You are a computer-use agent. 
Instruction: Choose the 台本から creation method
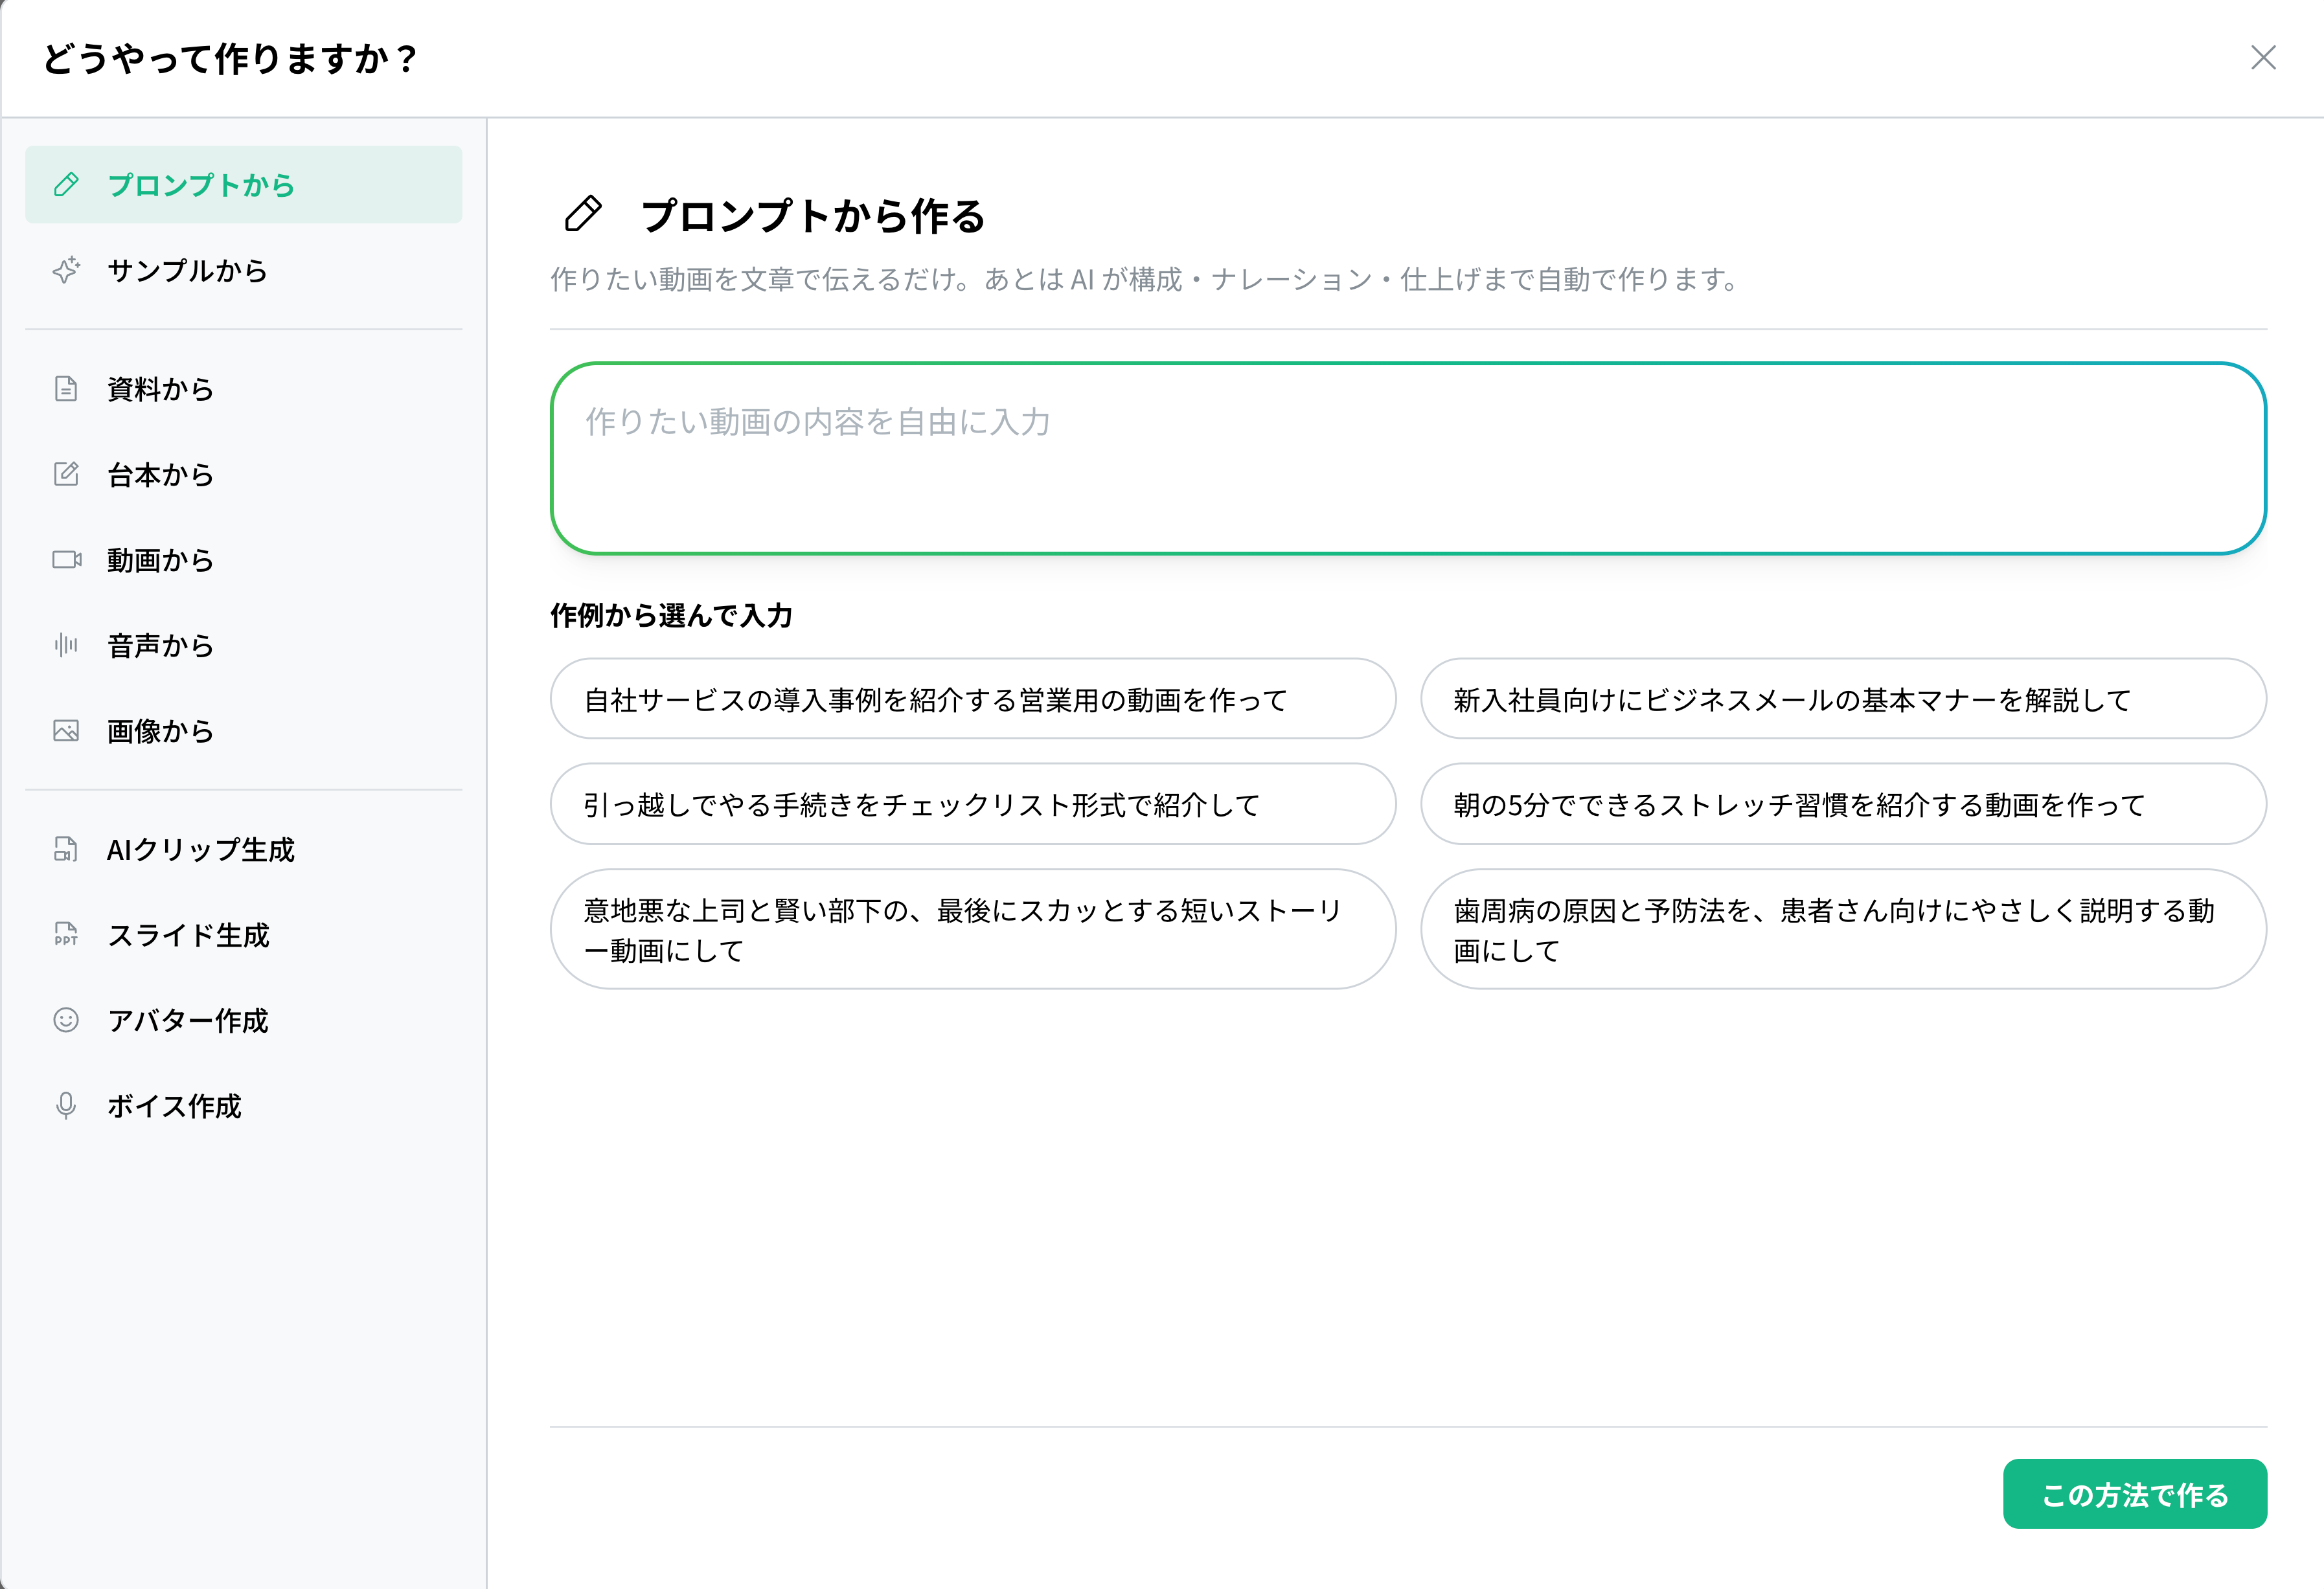244,474
